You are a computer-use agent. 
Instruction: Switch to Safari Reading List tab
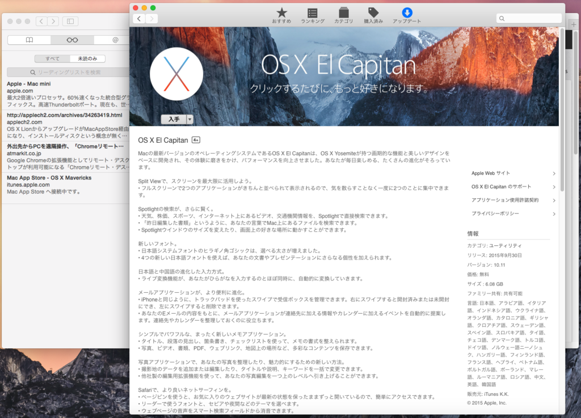pos(72,40)
